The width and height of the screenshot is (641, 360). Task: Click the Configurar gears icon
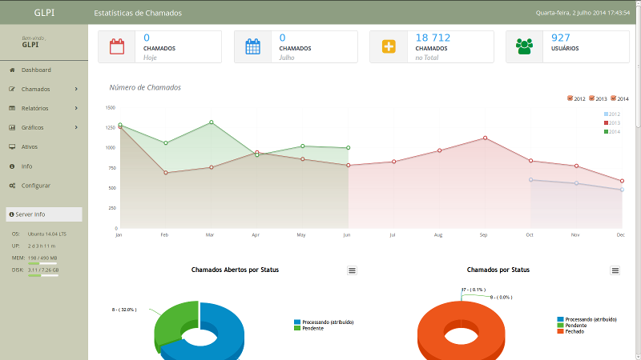12,186
